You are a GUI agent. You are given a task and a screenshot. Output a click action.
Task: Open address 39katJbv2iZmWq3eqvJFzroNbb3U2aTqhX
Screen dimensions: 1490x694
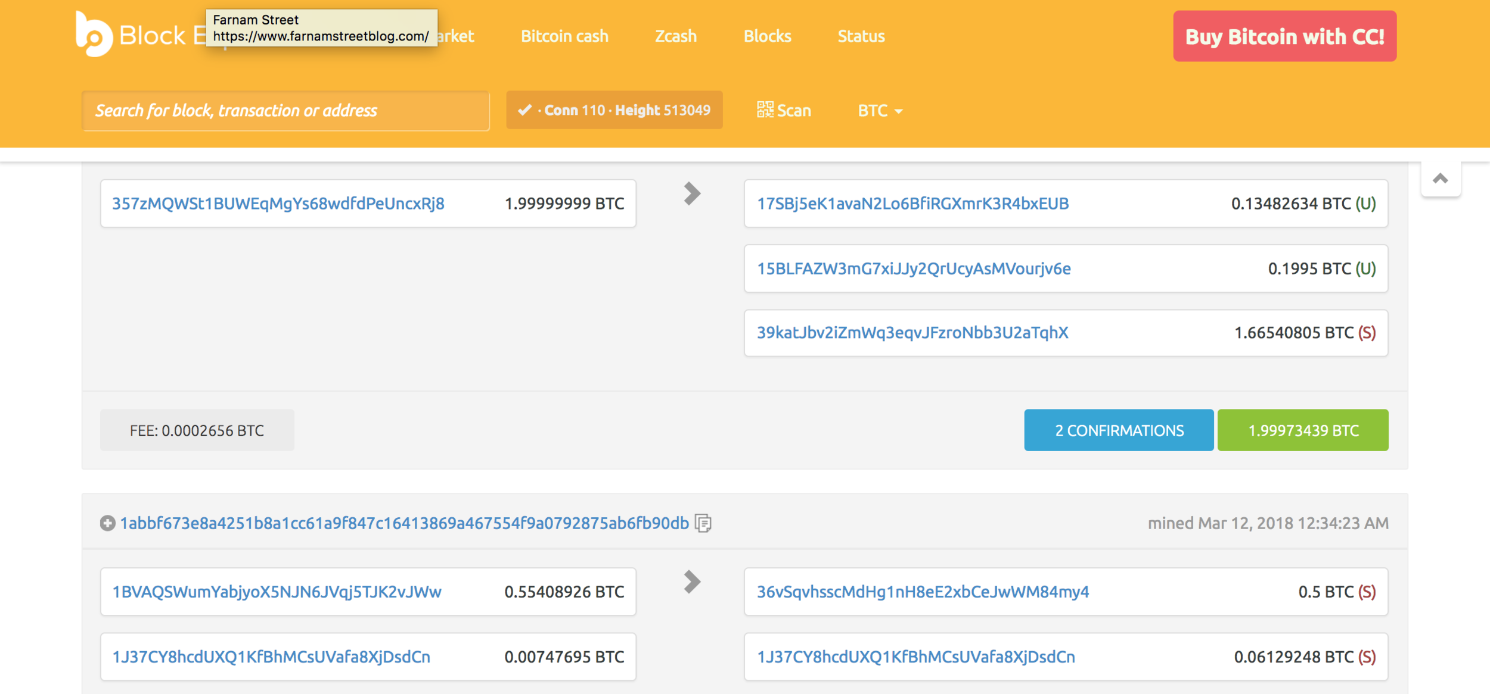click(x=912, y=333)
